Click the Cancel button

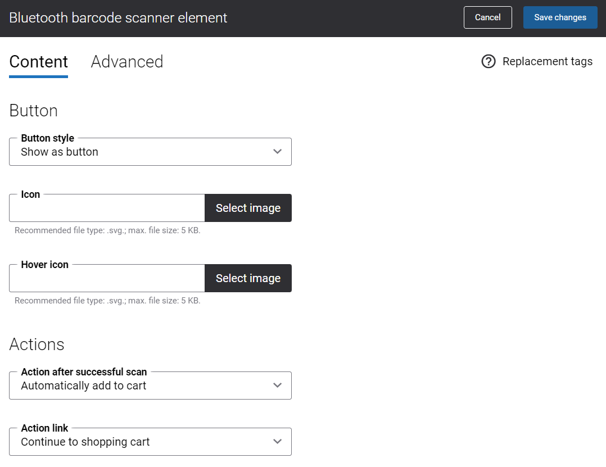(x=487, y=17)
